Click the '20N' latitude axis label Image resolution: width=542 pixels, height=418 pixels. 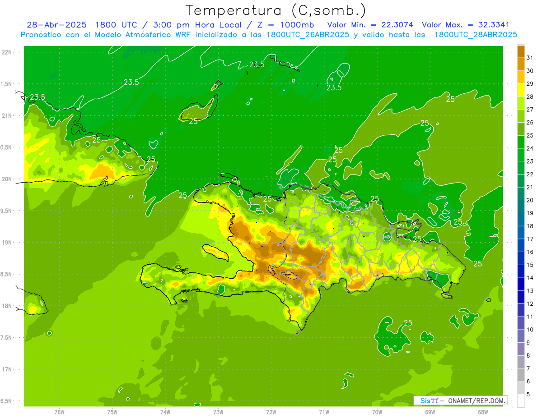point(7,179)
